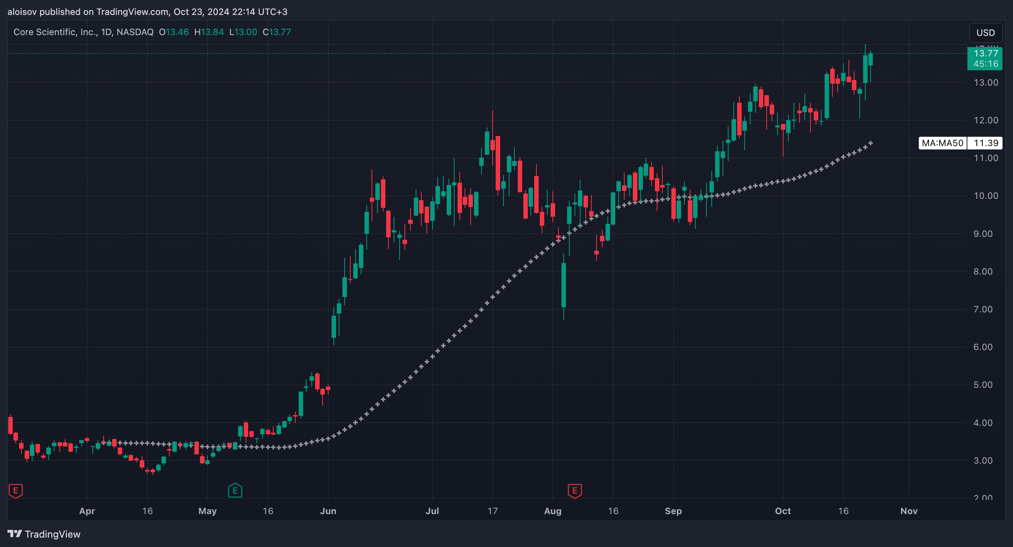This screenshot has height=547, width=1013.
Task: Click the 5.00 price axis label
Action: coord(983,385)
